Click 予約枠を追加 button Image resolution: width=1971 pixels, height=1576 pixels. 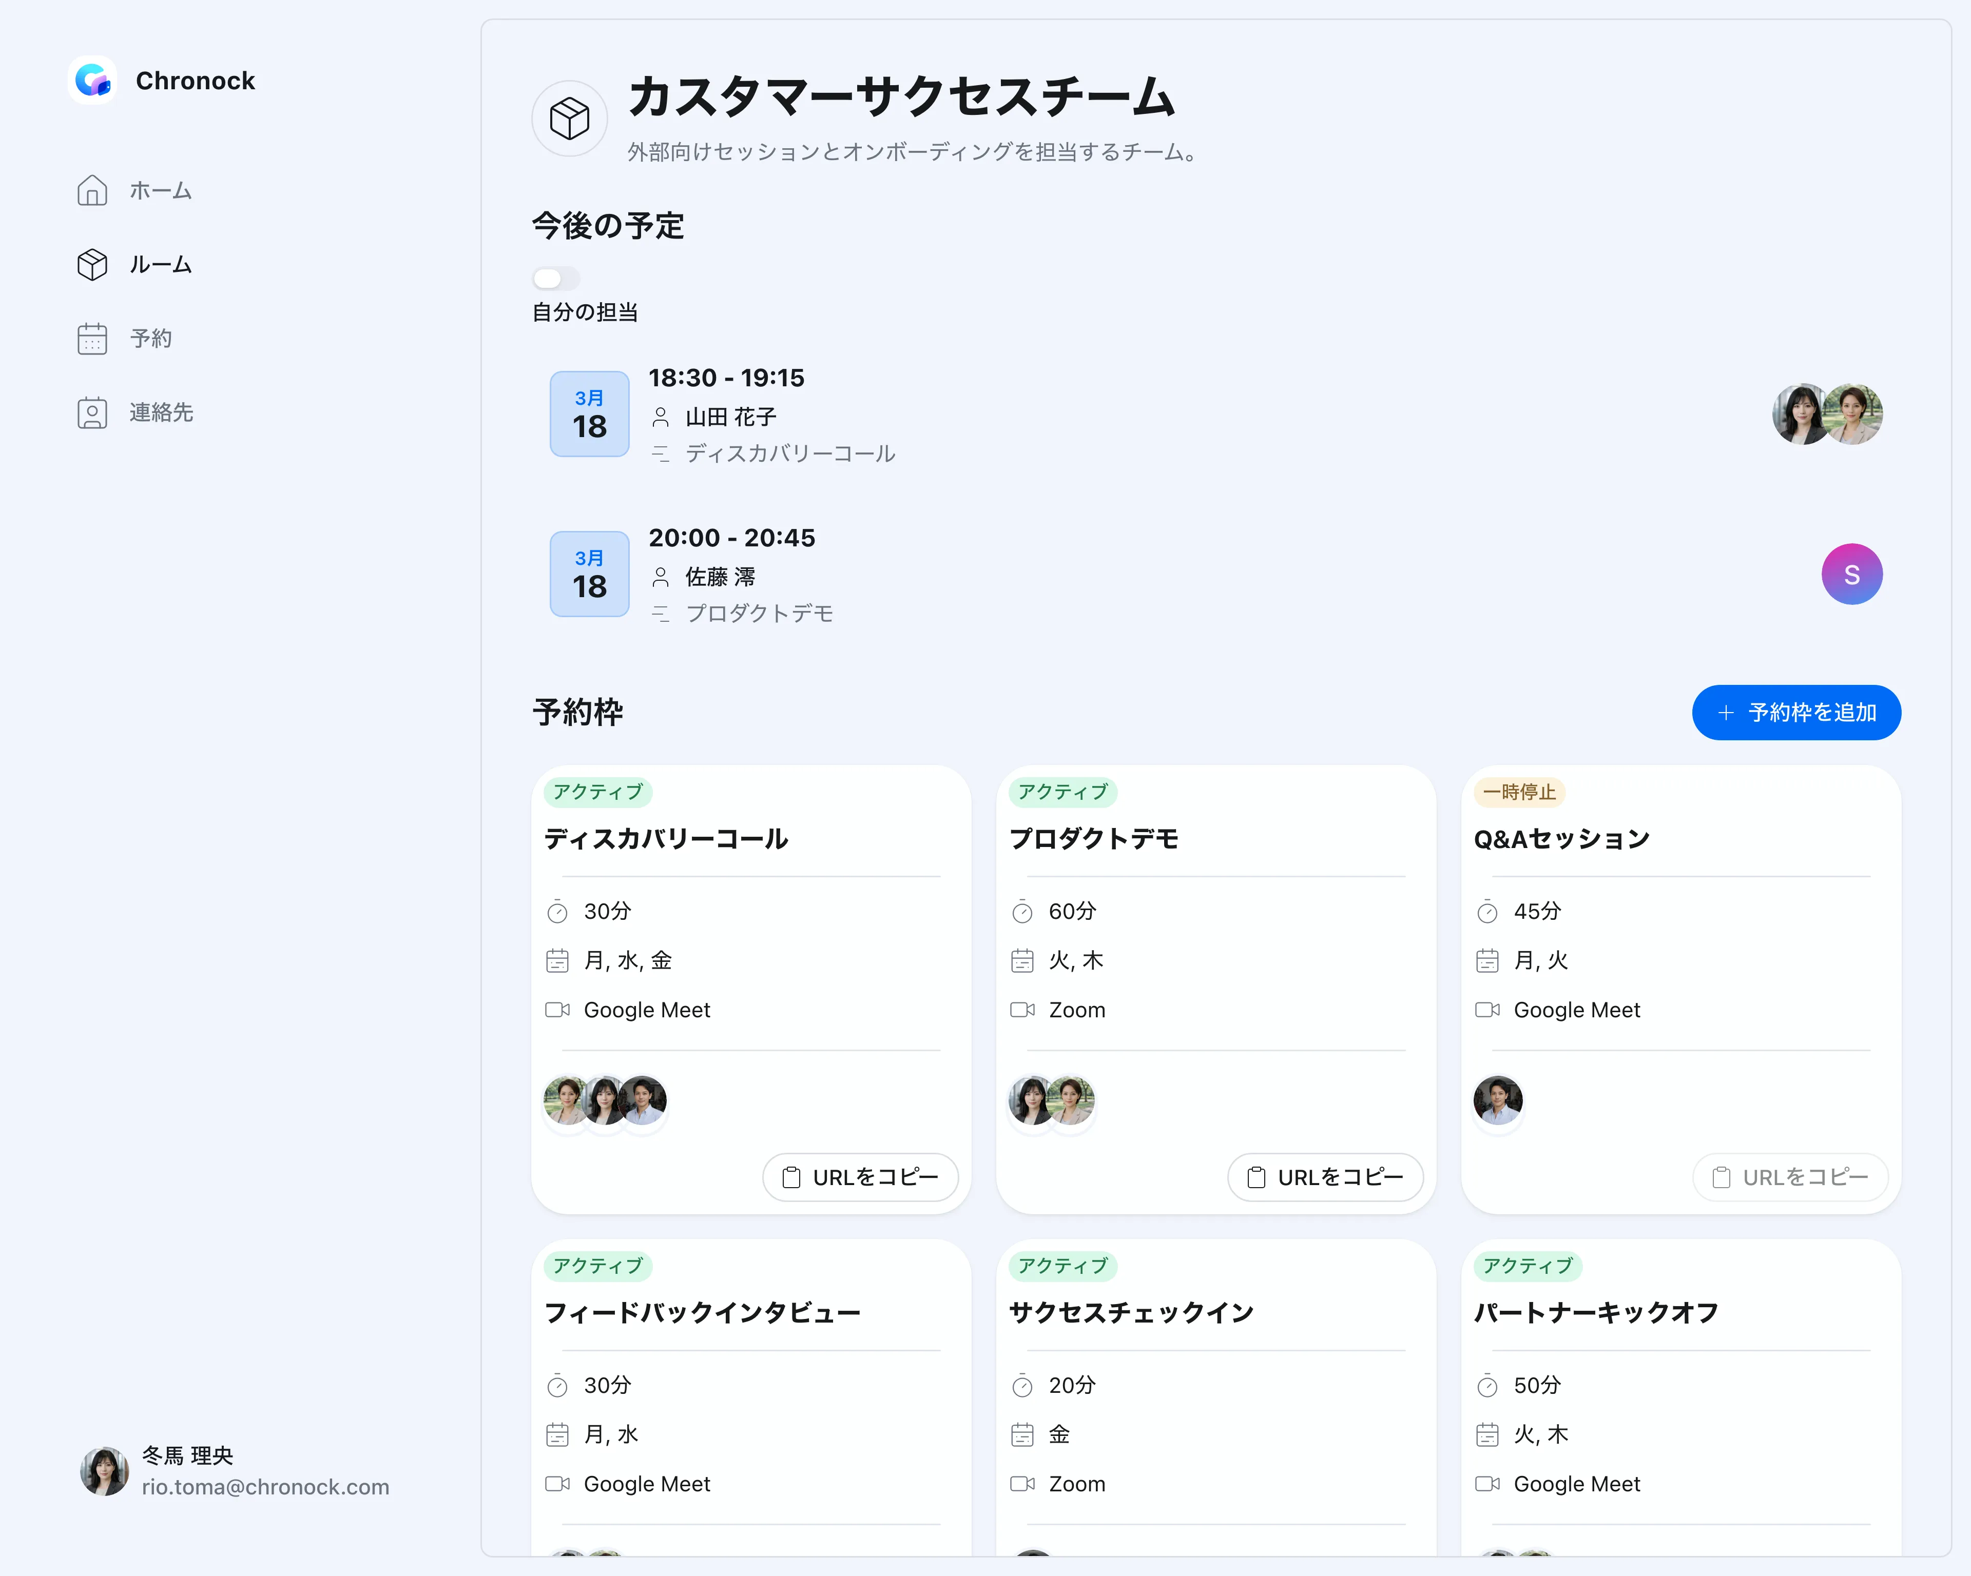(1796, 713)
